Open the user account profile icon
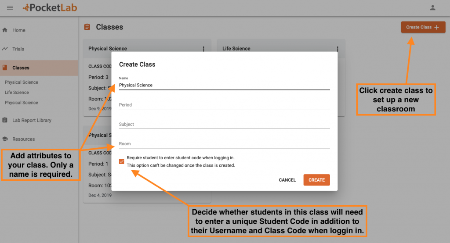This screenshot has width=450, height=243. click(432, 7)
